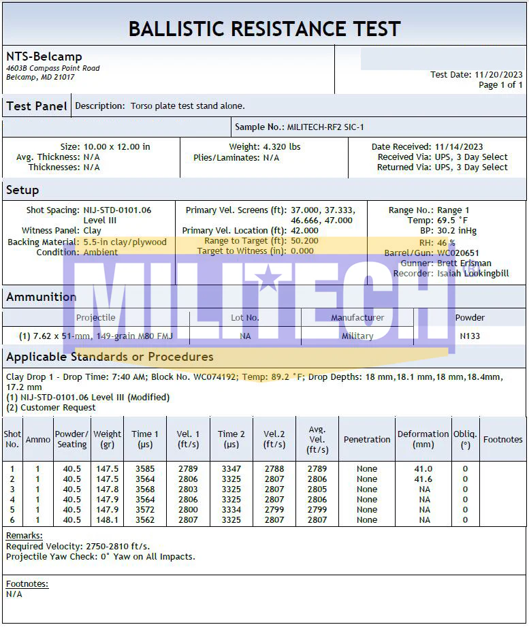
Task: Select the Sample No. MILITECH-RF2 SIC-1 text
Action: [x=299, y=127]
